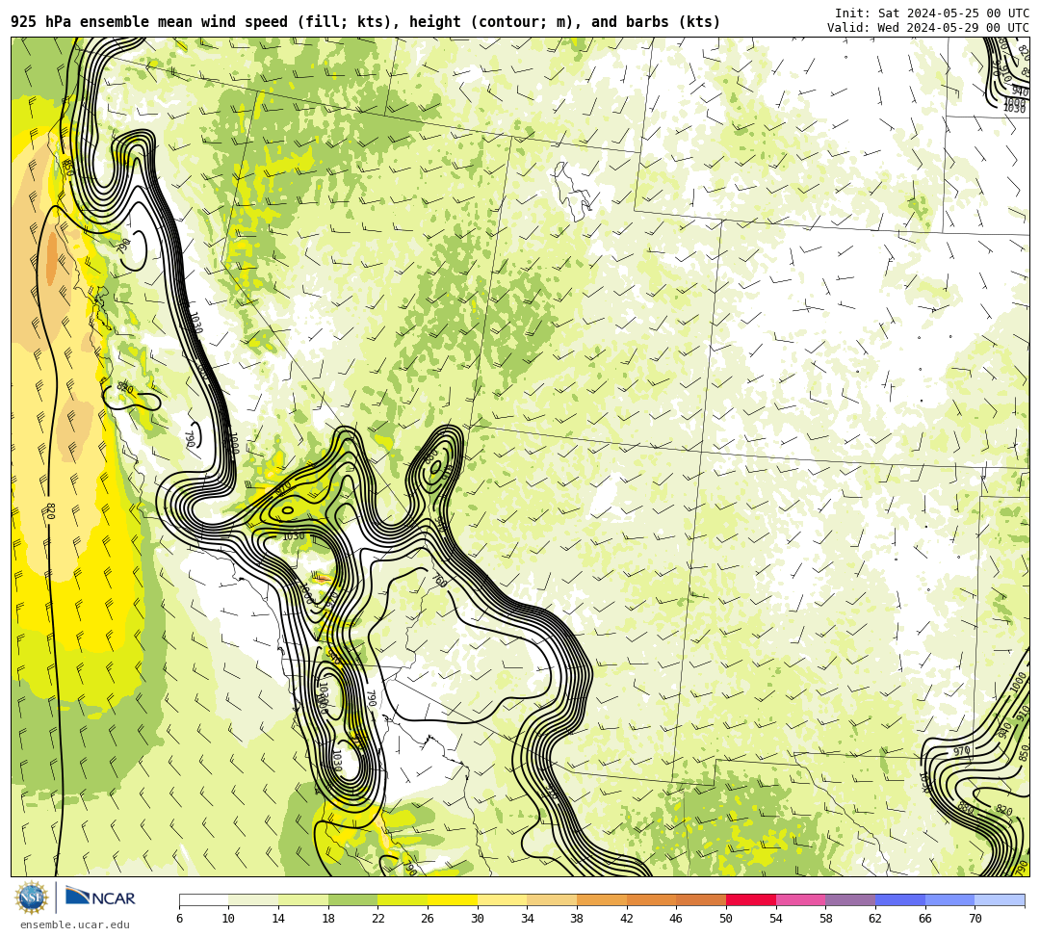1040x937 pixels.
Task: Click the 26-30 kts yellow swatch
Action: pos(453,899)
